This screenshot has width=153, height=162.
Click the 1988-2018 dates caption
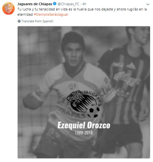point(84,133)
